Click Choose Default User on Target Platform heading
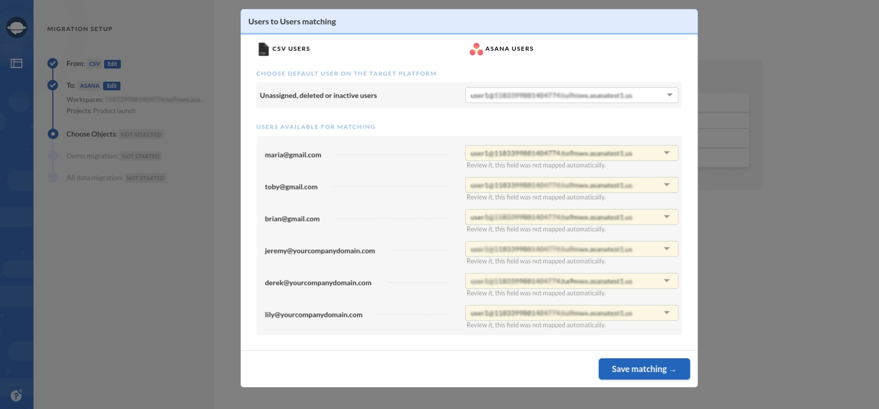 point(346,74)
